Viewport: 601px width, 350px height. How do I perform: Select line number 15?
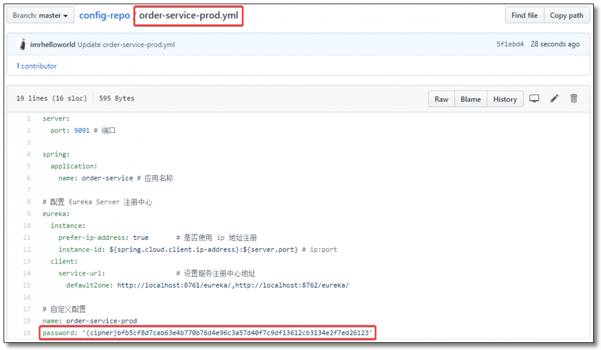[x=26, y=285]
